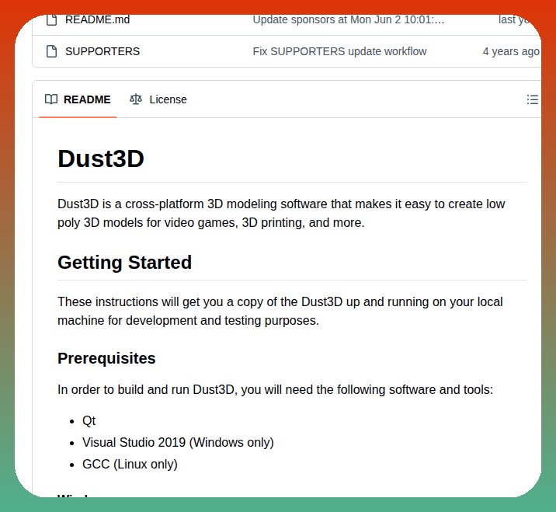The height and width of the screenshot is (512, 556).
Task: Open the README outline list icon
Action: coord(532,99)
